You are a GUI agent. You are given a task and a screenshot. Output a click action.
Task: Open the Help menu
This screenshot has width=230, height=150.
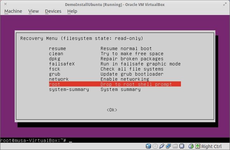[72, 11]
